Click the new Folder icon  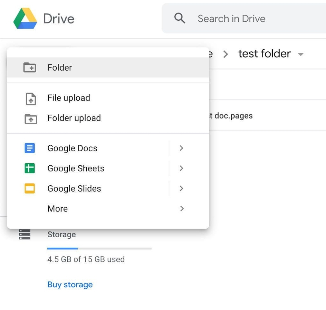click(x=30, y=68)
